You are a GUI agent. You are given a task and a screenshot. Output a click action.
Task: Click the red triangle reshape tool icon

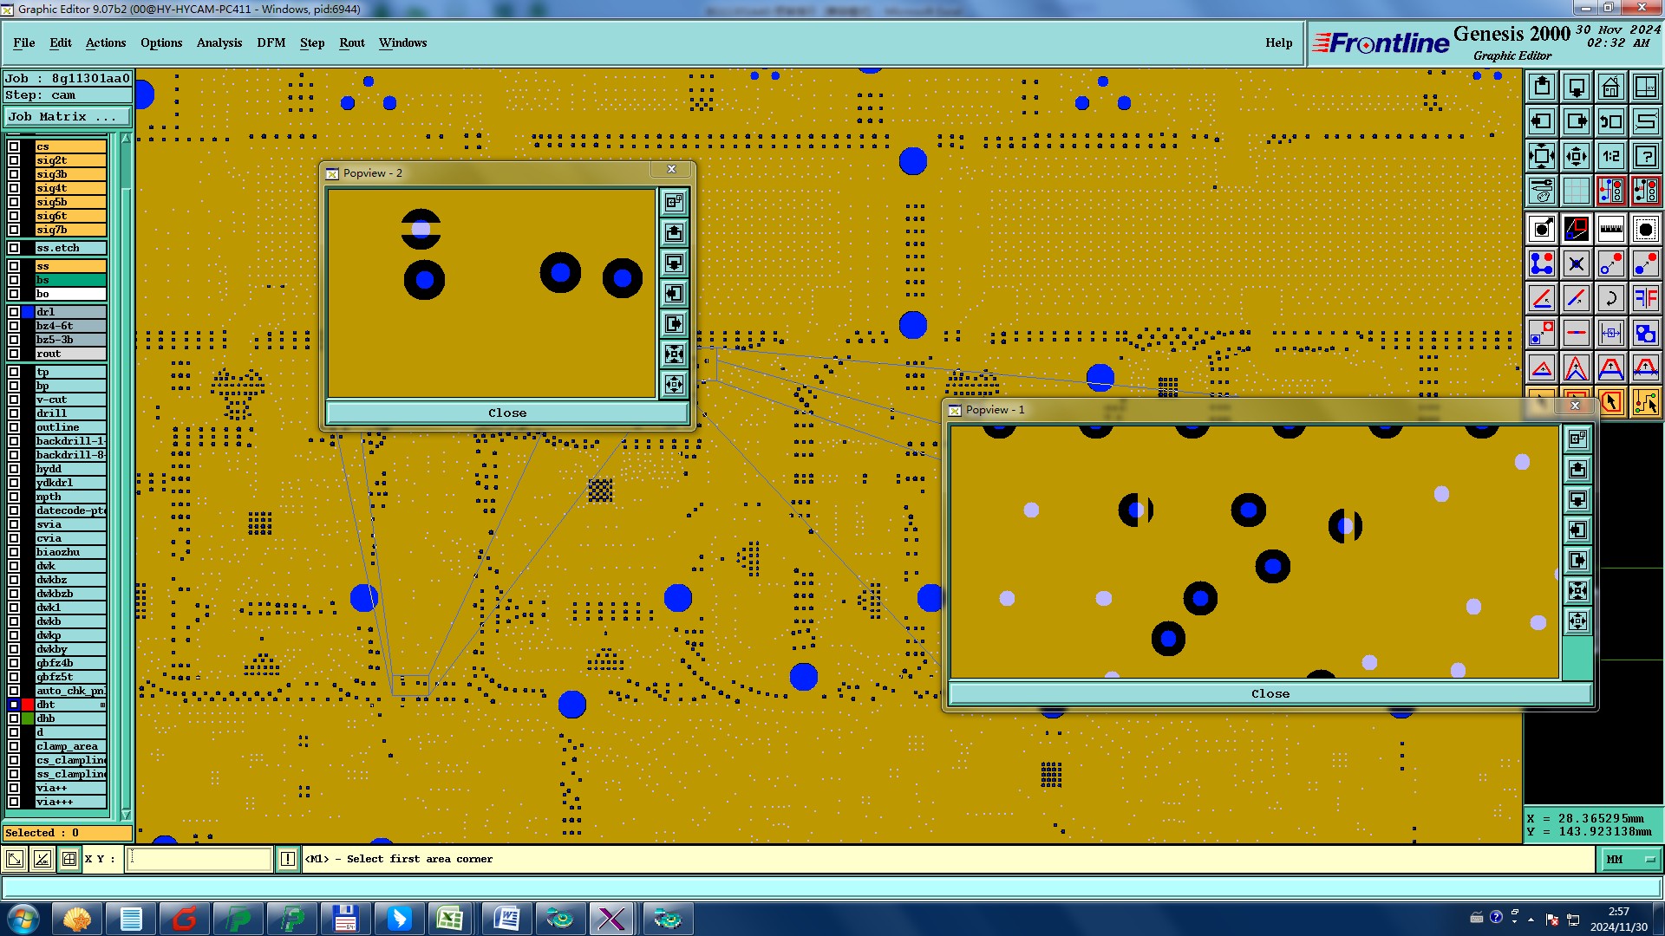click(1542, 367)
